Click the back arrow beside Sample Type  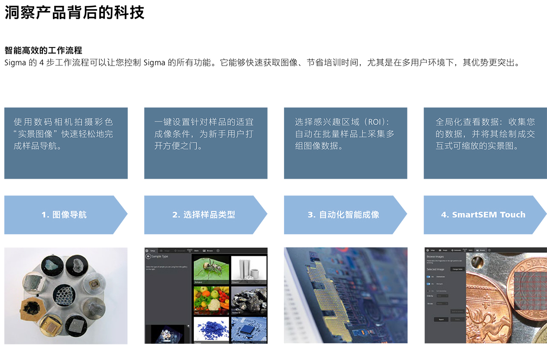(148, 257)
